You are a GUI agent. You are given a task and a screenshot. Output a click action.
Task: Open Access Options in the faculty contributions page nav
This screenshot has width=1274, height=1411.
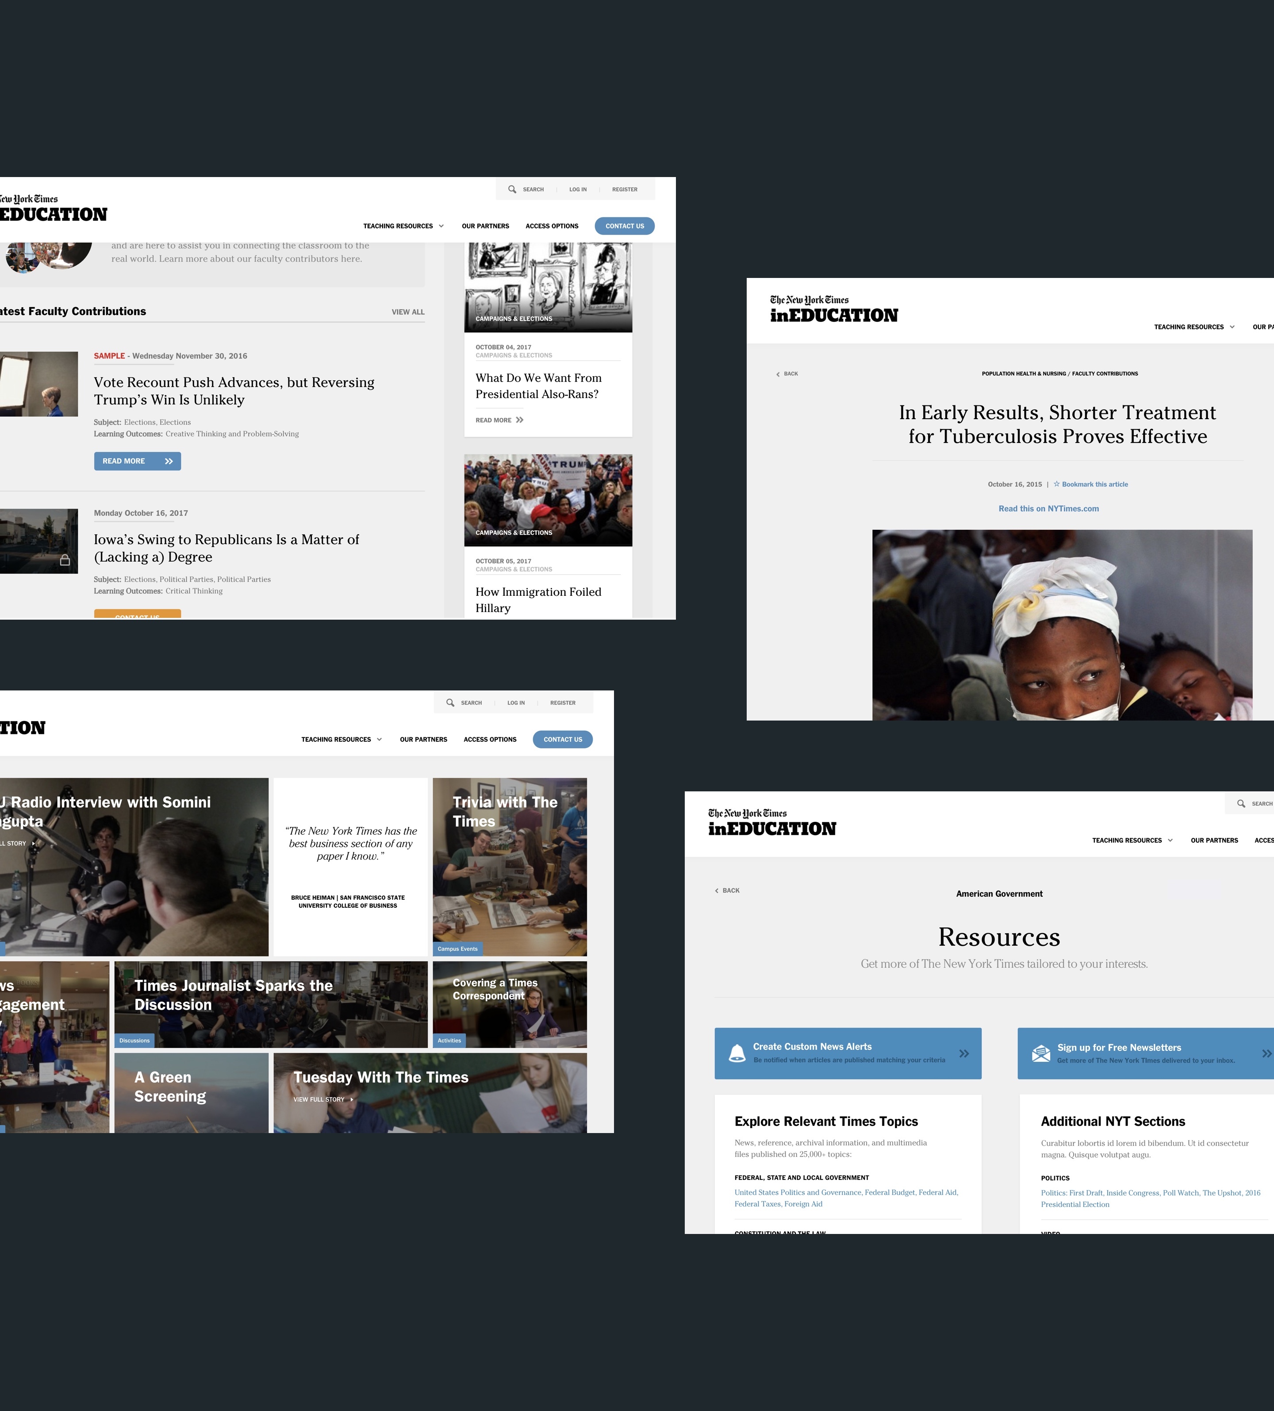[552, 226]
